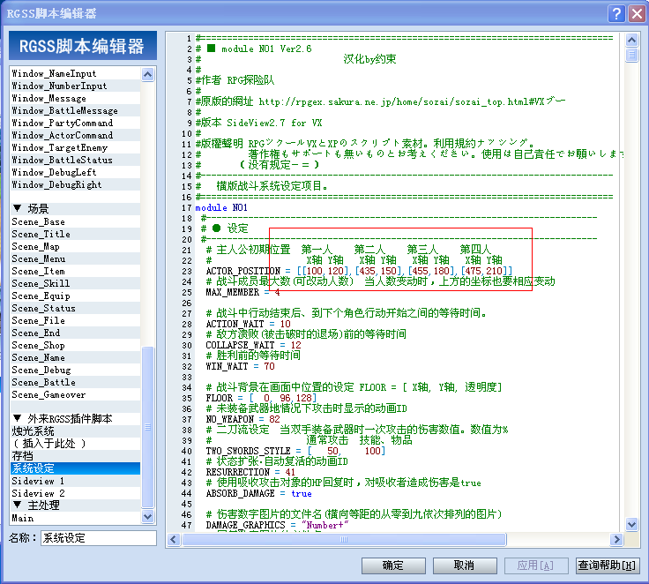Select Window_NameInput in script list
The width and height of the screenshot is (649, 584).
pyautogui.click(x=75, y=73)
